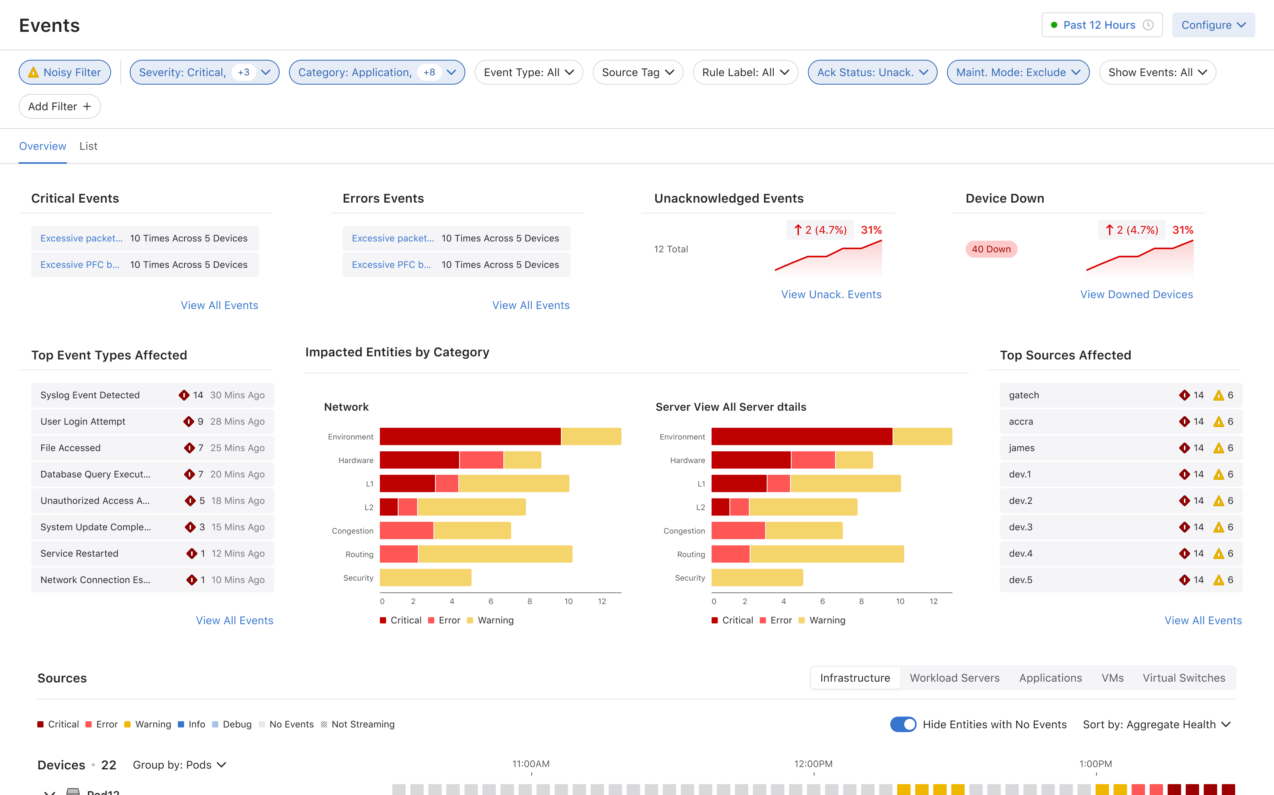Open Excessive packet link in Critical Events
The image size is (1274, 795).
(x=81, y=238)
